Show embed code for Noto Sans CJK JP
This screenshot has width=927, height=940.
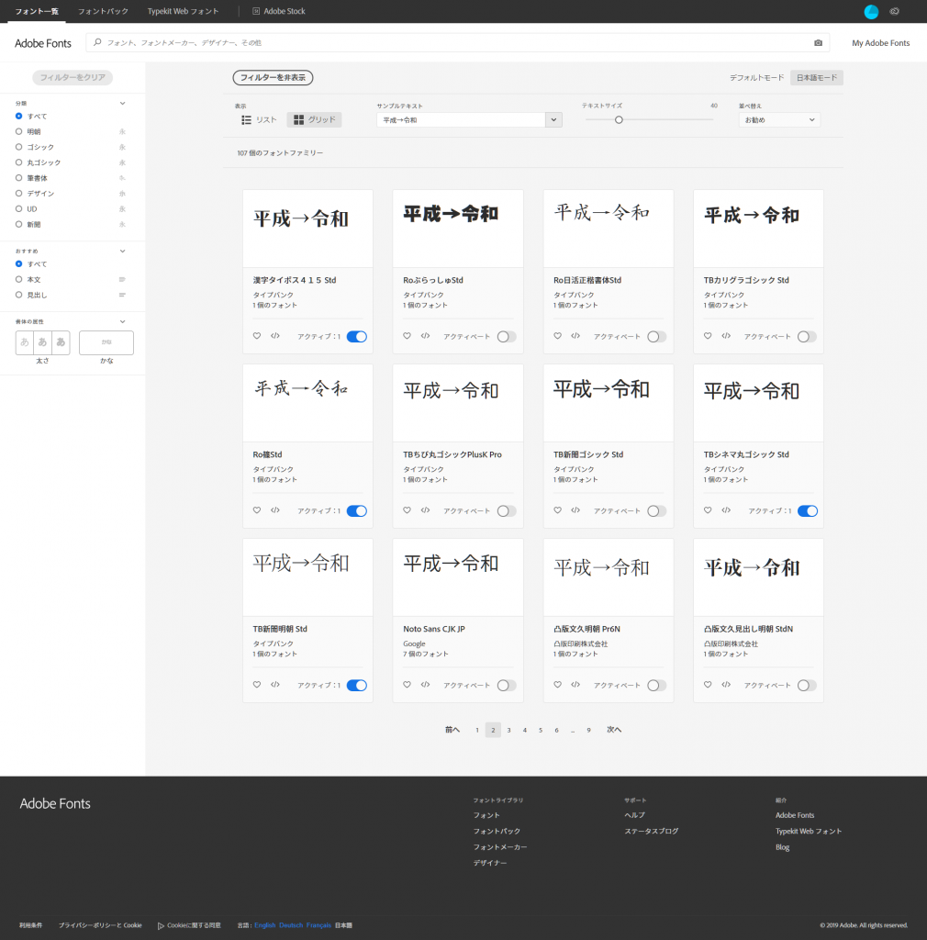pos(426,685)
